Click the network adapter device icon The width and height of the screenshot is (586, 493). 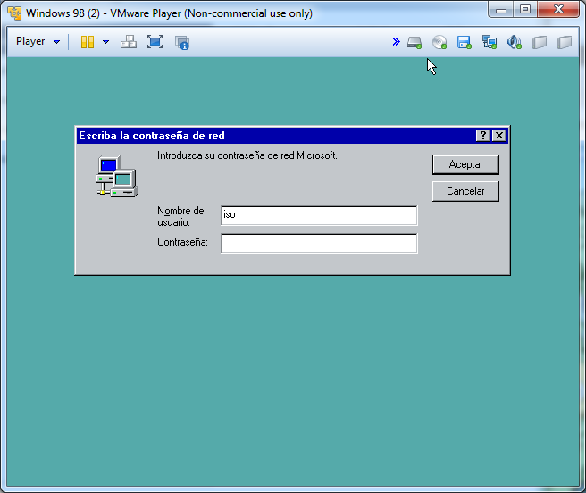pyautogui.click(x=489, y=42)
